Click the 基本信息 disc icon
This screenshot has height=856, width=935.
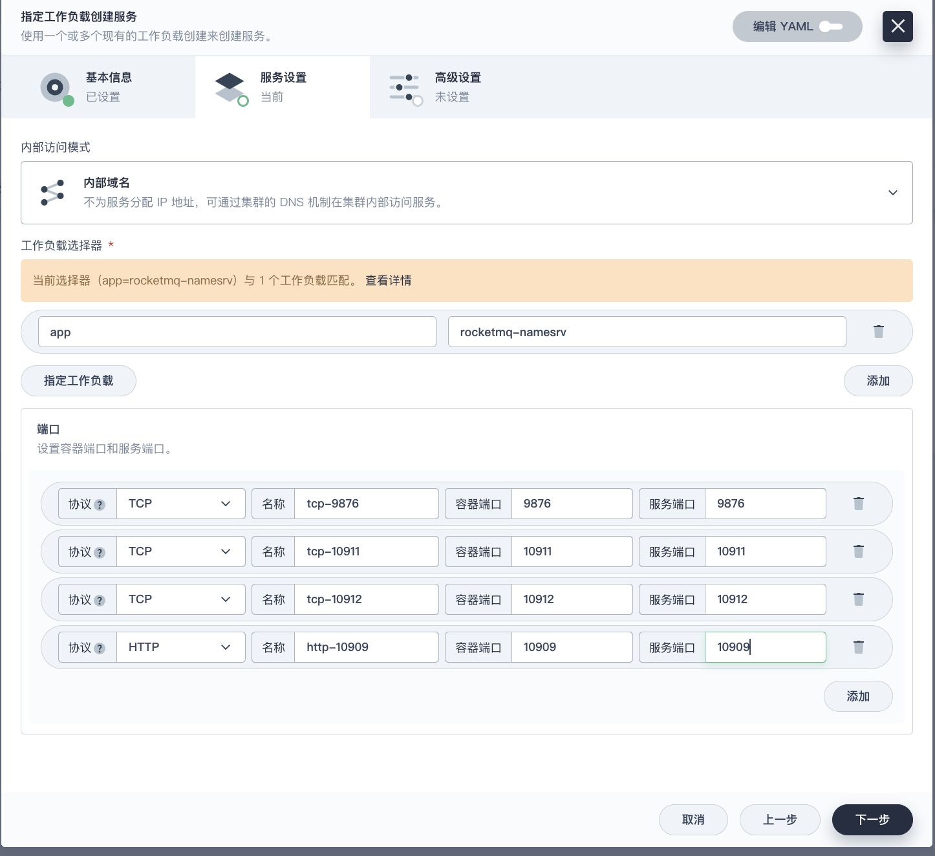[x=56, y=87]
